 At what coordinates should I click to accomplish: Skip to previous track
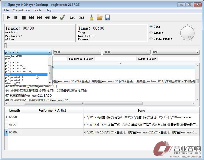pyautogui.click(x=31, y=18)
